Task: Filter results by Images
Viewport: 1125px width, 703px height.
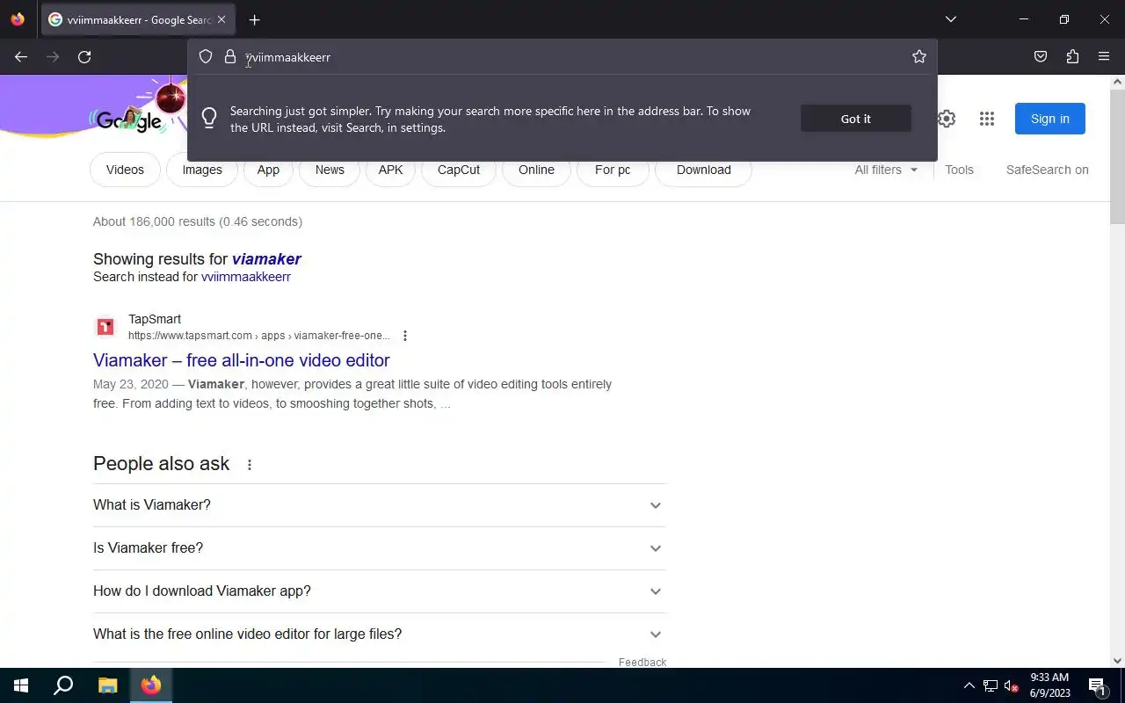Action: (x=202, y=170)
